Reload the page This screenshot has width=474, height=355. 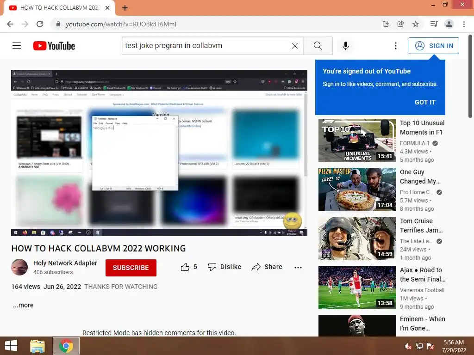pos(40,24)
